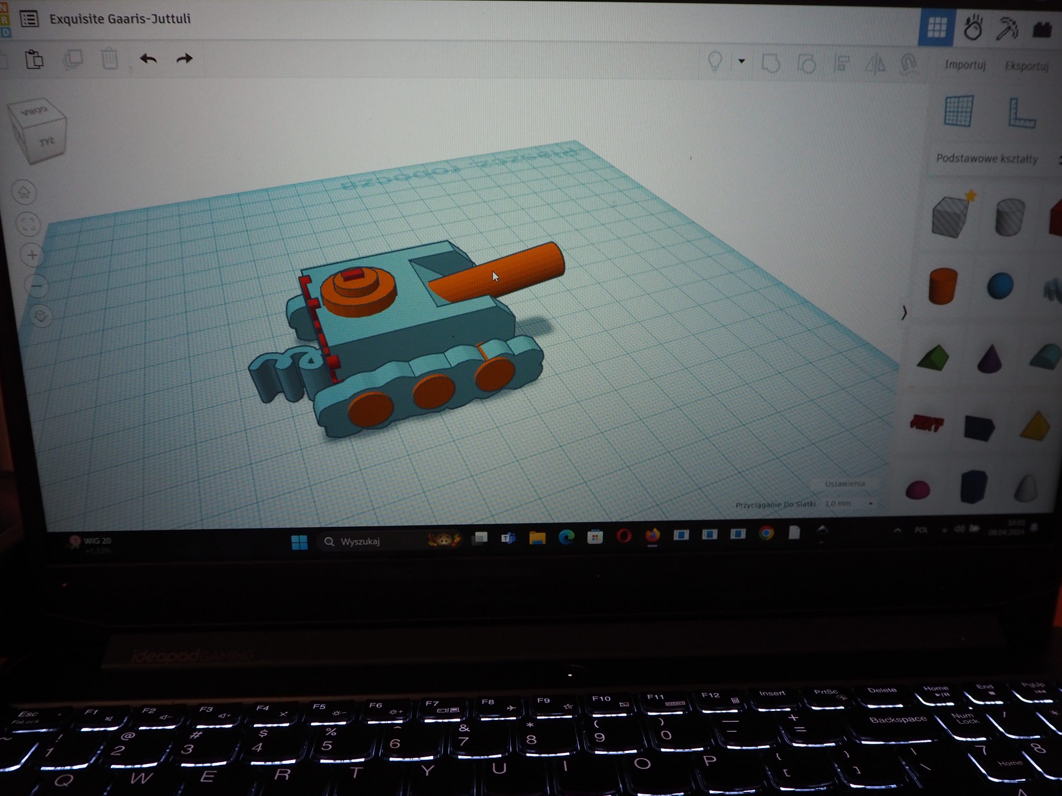
Task: Select the blue Sphere shape
Action: tap(1001, 286)
